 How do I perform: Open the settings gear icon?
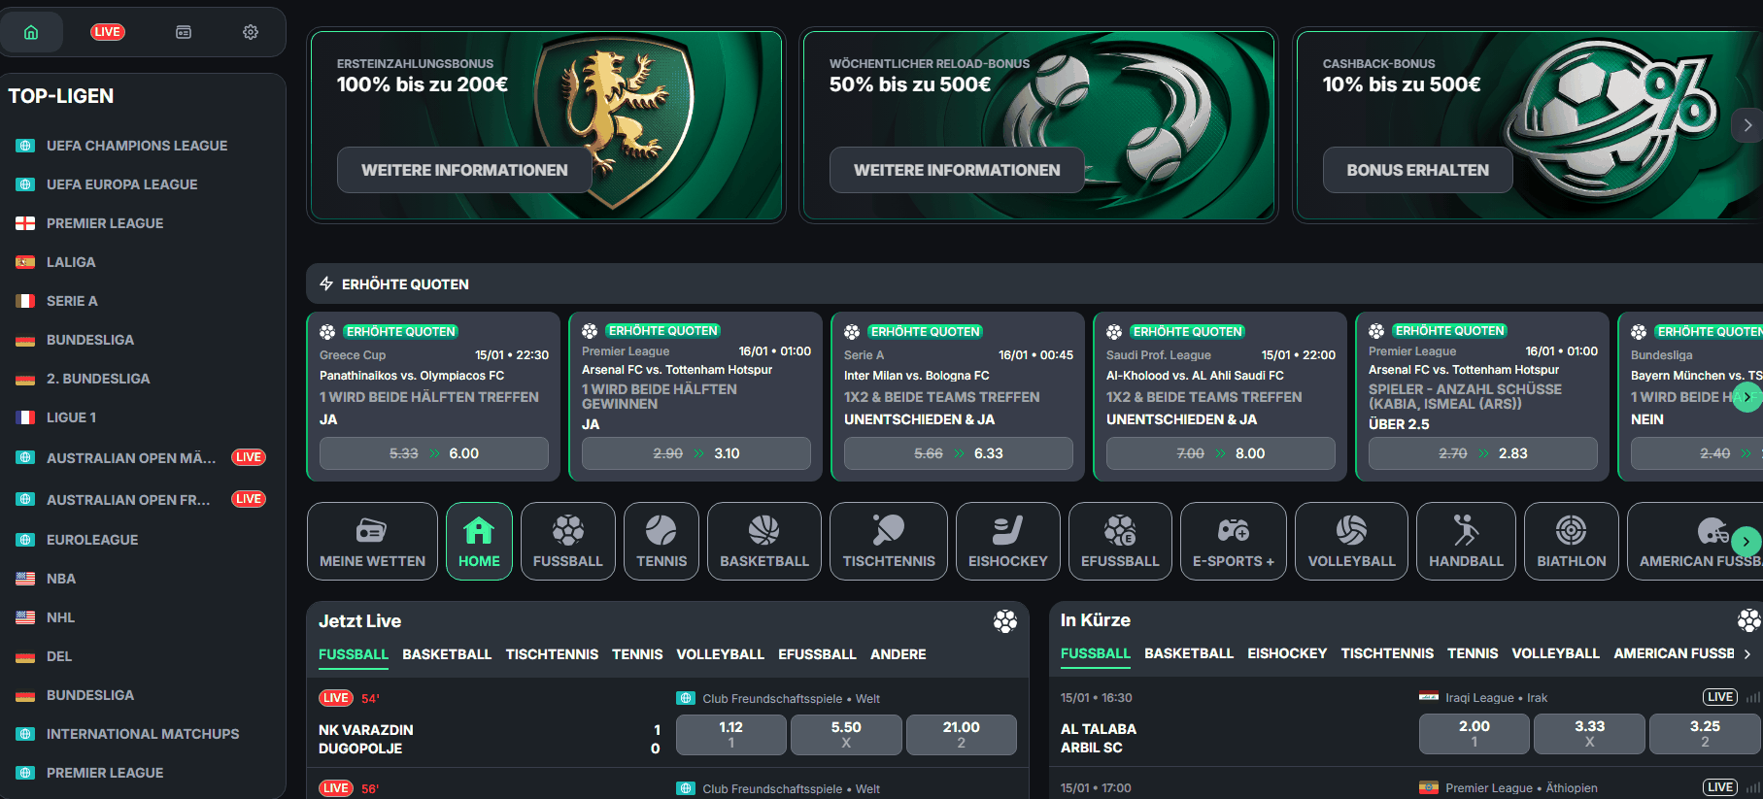click(x=251, y=32)
